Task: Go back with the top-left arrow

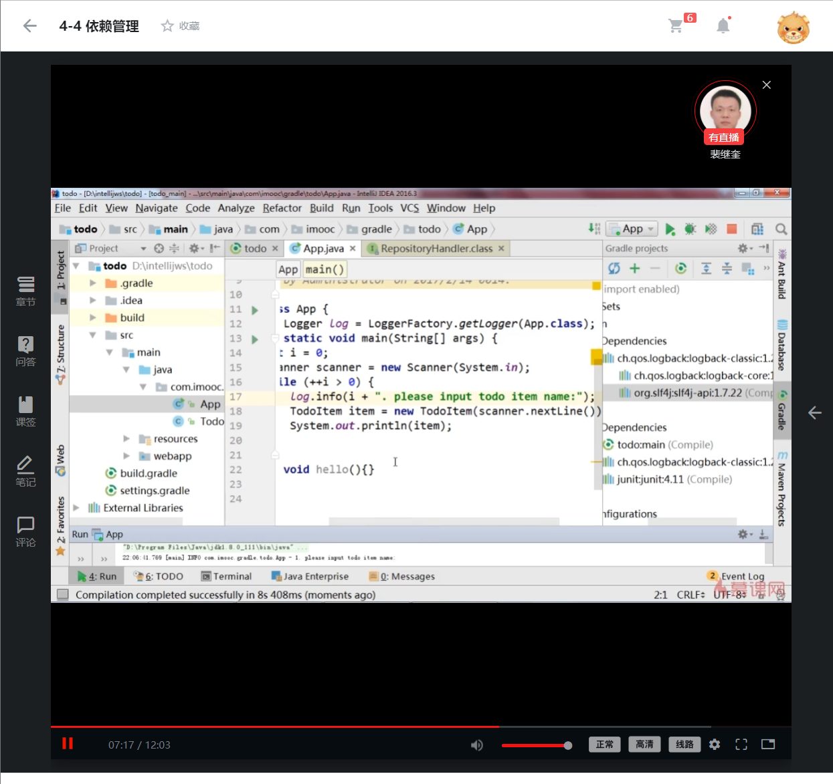Action: pos(29,26)
